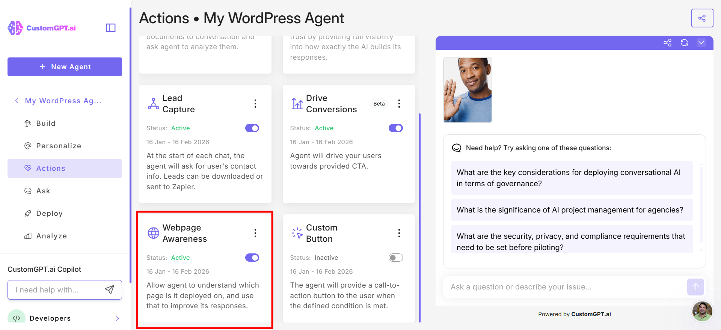Focus the Ask a question input field

[565, 287]
